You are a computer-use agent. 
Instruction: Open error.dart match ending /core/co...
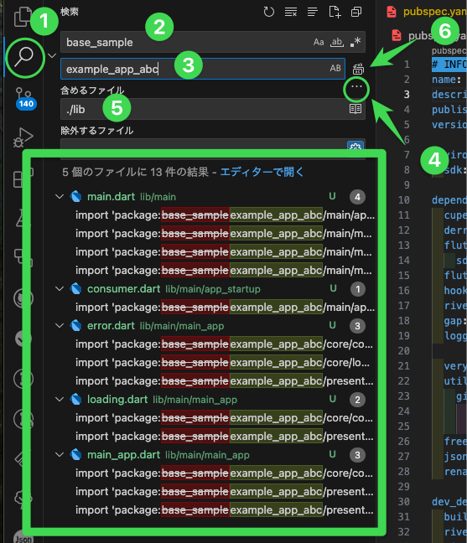[226, 344]
